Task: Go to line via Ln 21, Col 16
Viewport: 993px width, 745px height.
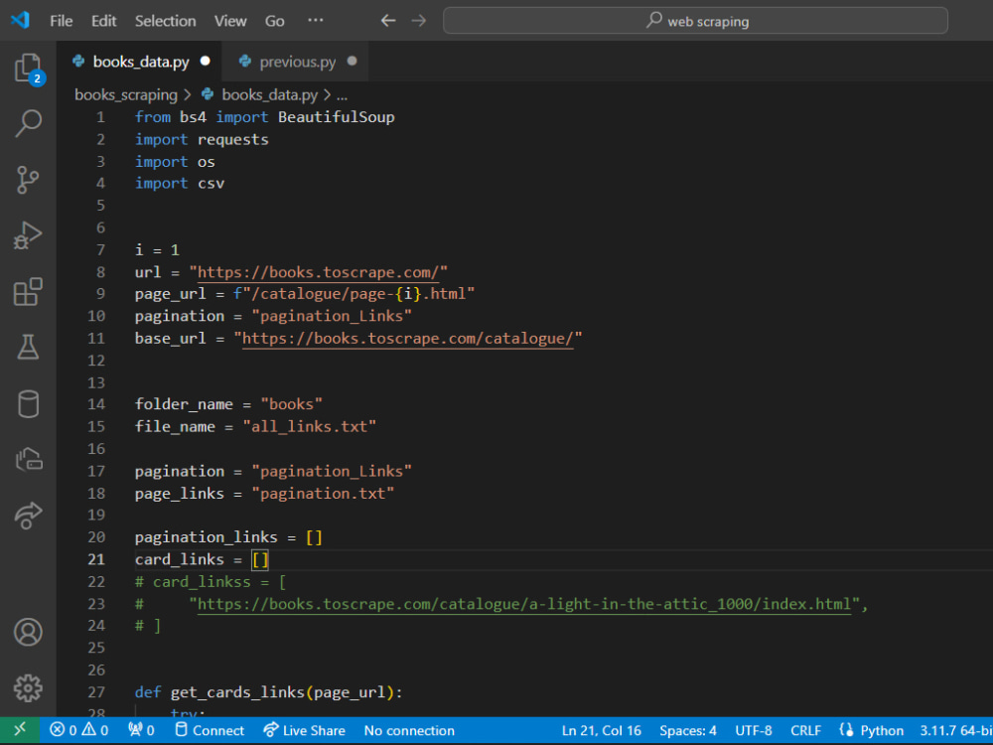Action: 601,730
